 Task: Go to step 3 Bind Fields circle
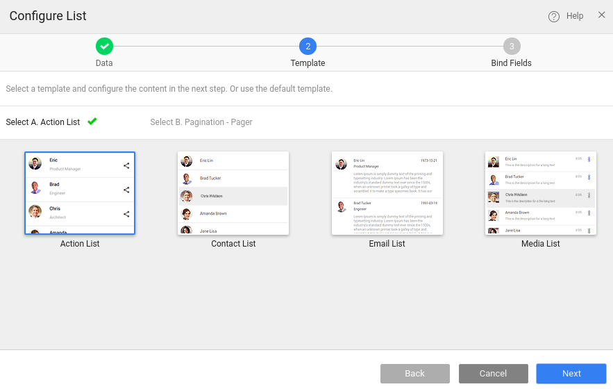[x=511, y=47]
